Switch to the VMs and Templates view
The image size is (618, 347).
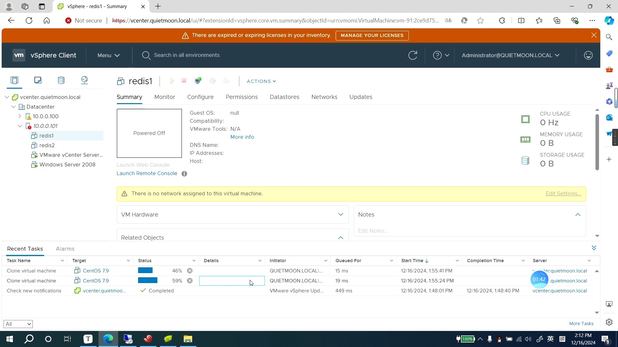[x=38, y=80]
